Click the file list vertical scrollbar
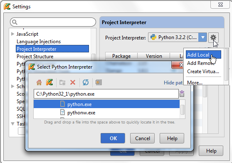This screenshot has height=163, width=232. point(183,109)
